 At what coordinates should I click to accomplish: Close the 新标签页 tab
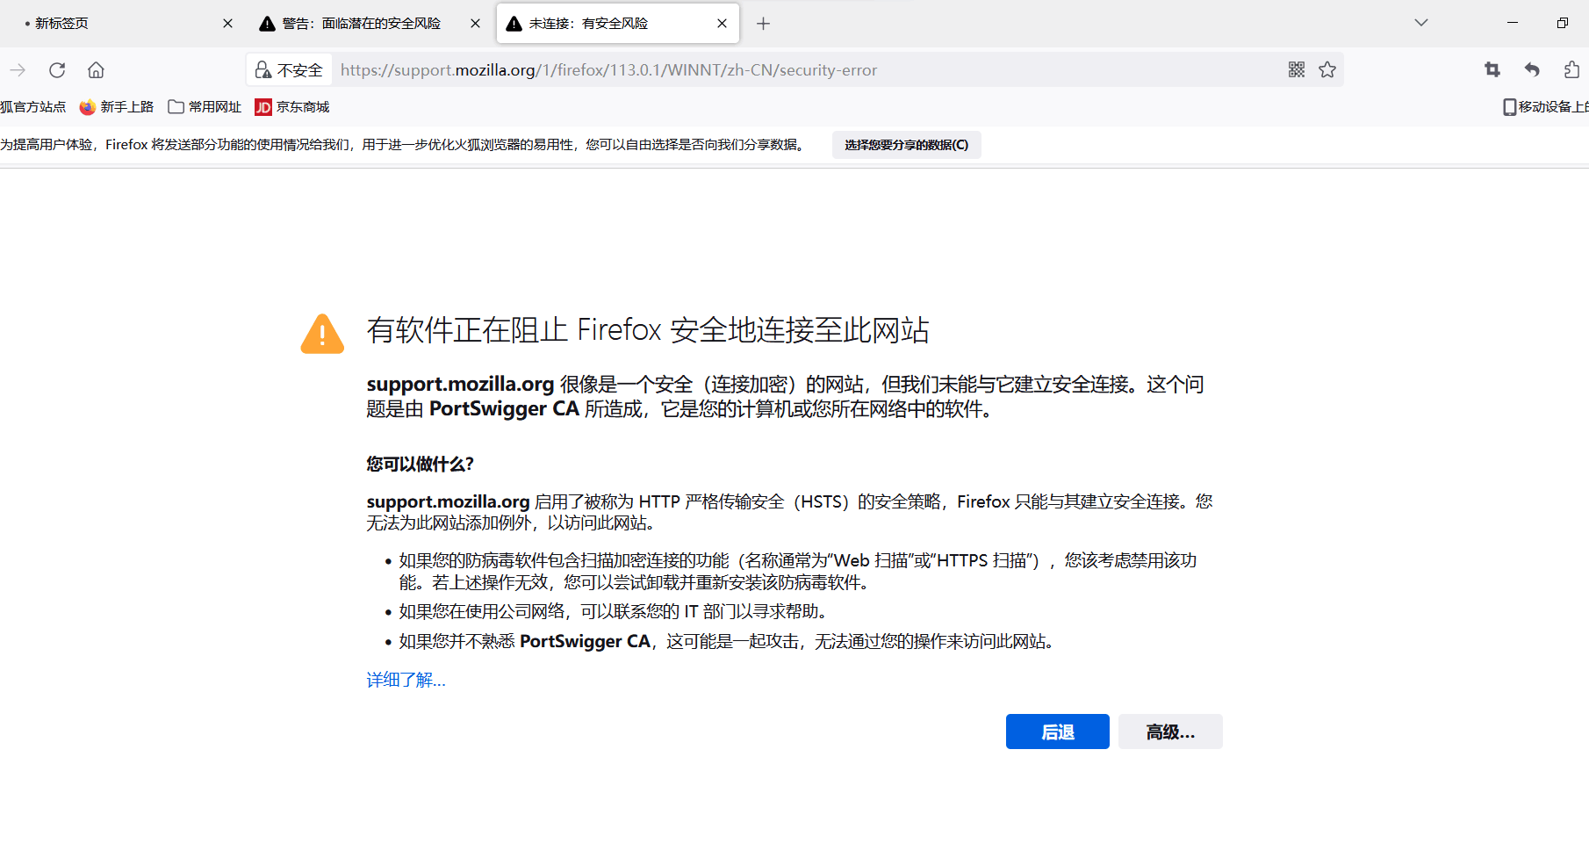click(x=227, y=24)
